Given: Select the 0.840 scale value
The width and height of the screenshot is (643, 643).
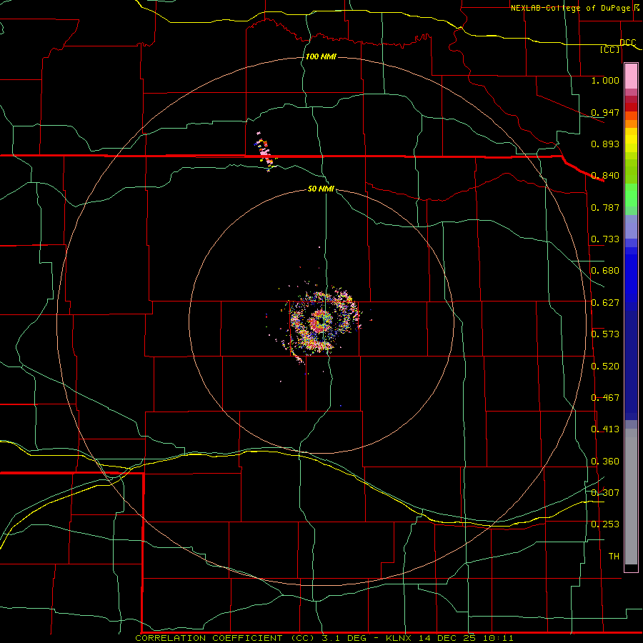Looking at the screenshot, I should pyautogui.click(x=605, y=176).
